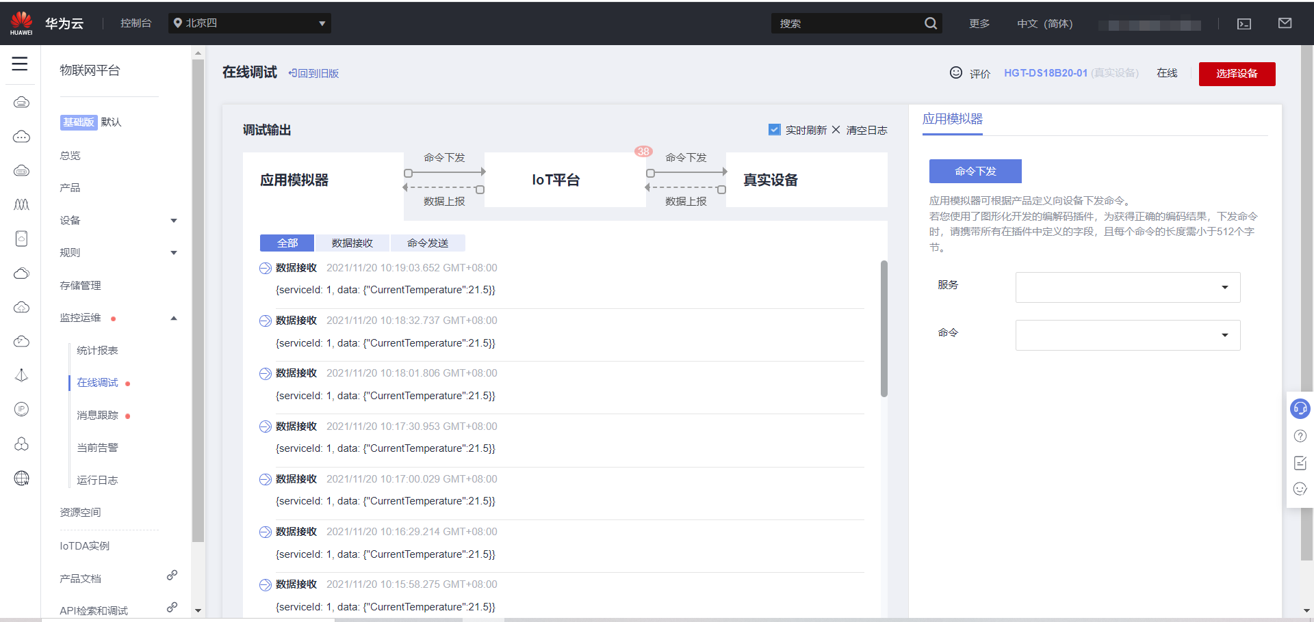1314x622 pixels.
Task: Click the sidebar vertical scrollbar thumb
Action: [x=198, y=301]
